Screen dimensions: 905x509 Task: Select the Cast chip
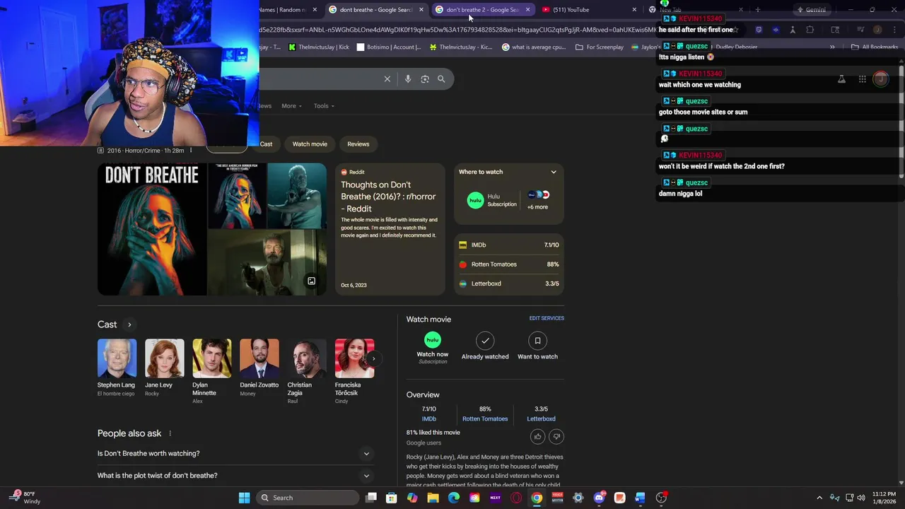(x=266, y=144)
